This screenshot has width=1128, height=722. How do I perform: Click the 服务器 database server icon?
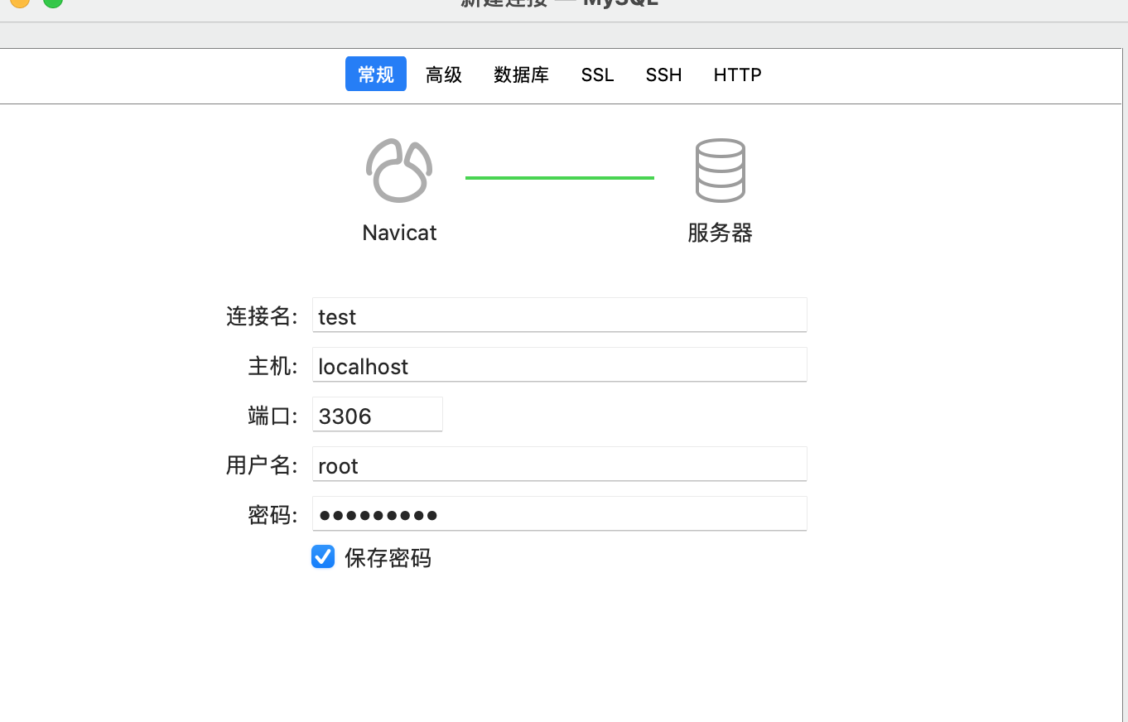tap(720, 170)
